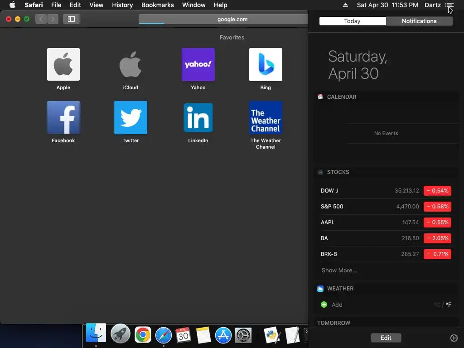Viewport: 464px width, 348px height.
Task: Open Finder from the Dock
Action: [x=96, y=334]
